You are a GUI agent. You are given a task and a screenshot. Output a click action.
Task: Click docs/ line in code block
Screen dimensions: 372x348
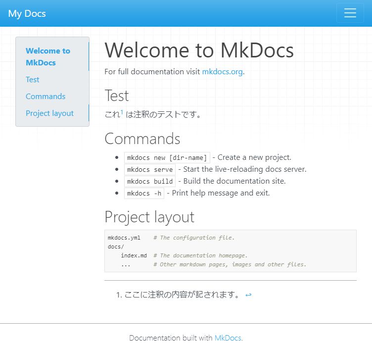116,247
